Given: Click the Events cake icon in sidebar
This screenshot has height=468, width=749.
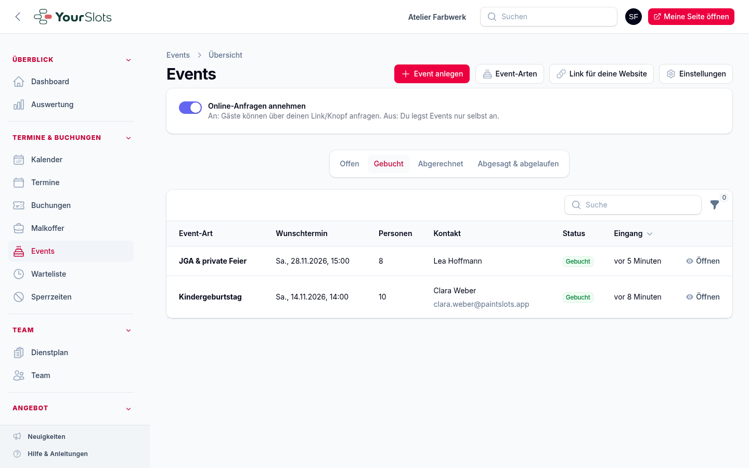Looking at the screenshot, I should point(19,251).
